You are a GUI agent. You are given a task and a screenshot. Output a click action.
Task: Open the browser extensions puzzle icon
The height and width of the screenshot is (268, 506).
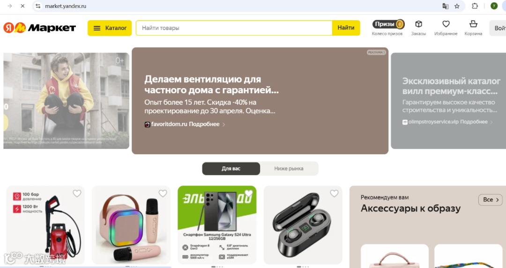(x=475, y=6)
